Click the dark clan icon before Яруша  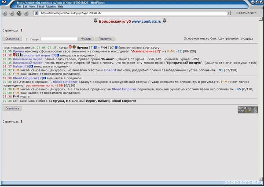coord(74,47)
